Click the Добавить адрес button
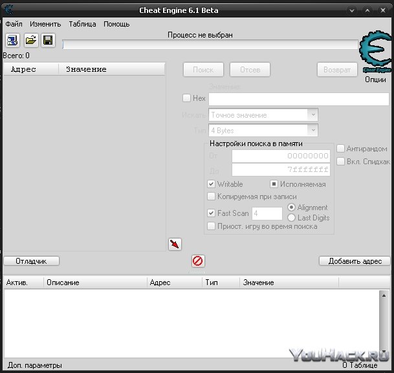 pos(355,261)
